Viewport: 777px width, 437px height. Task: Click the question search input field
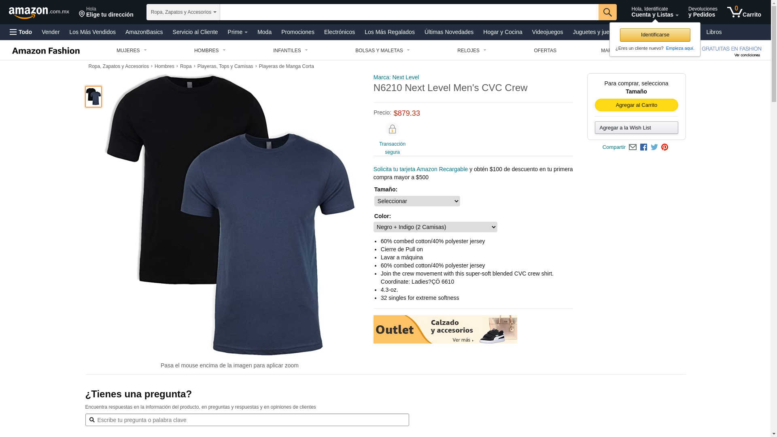(247, 420)
